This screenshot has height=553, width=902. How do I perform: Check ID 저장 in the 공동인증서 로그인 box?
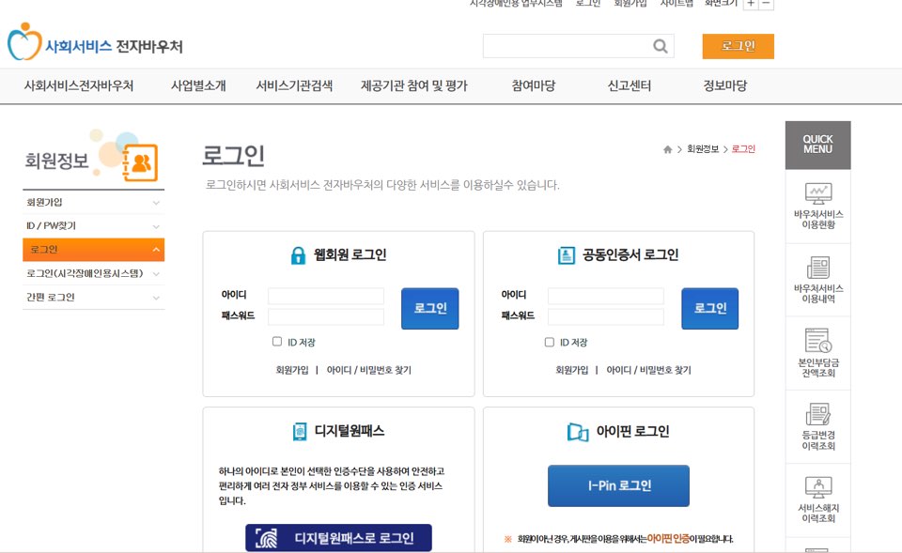[x=549, y=341]
